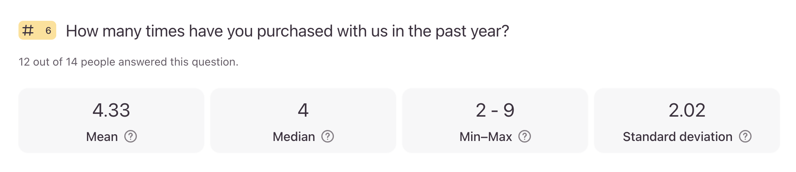
Task: Click the question mark beside Mean
Action: [x=131, y=136]
